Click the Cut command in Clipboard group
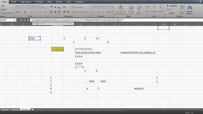The width and height of the screenshot is (203, 114). (3, 6)
